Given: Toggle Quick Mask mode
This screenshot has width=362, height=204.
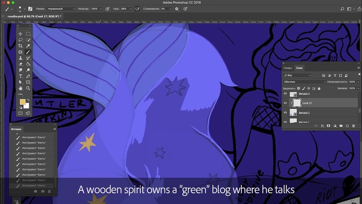Looking at the screenshot, I should pos(20,113).
